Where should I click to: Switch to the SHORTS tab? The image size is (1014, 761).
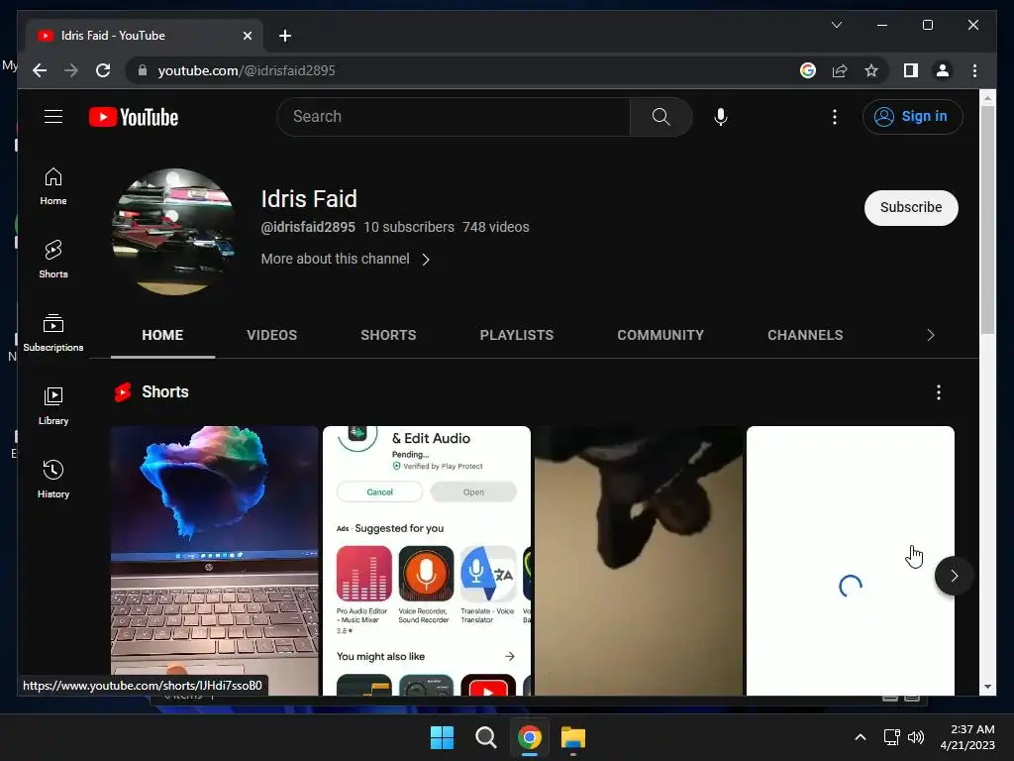[388, 335]
